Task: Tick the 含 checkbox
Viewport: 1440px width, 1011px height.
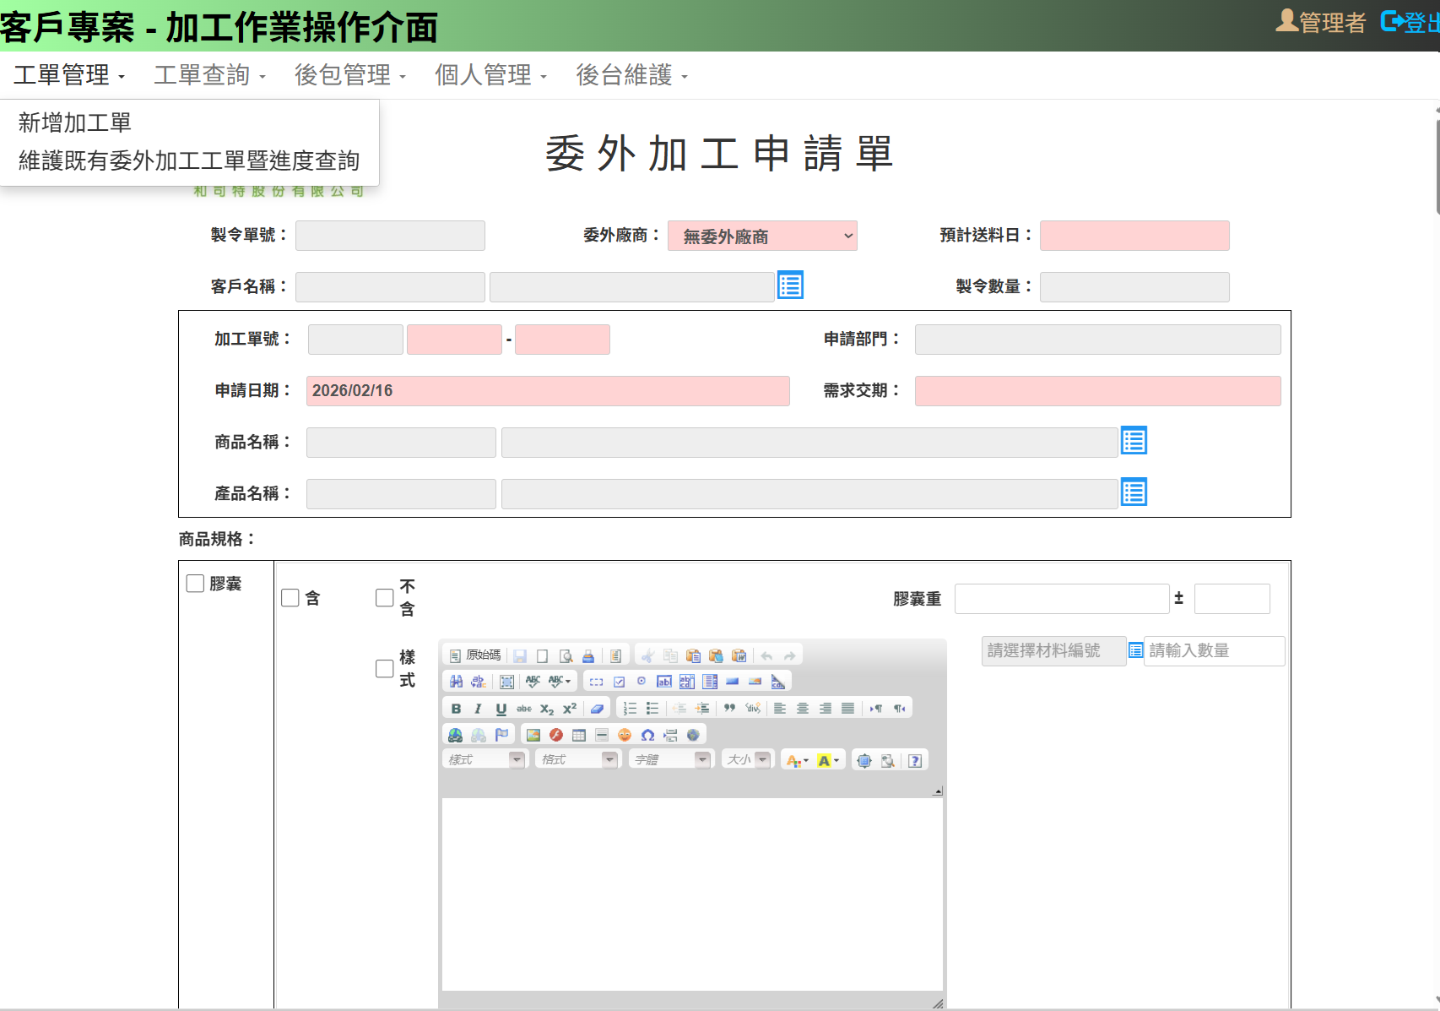Action: tap(290, 598)
